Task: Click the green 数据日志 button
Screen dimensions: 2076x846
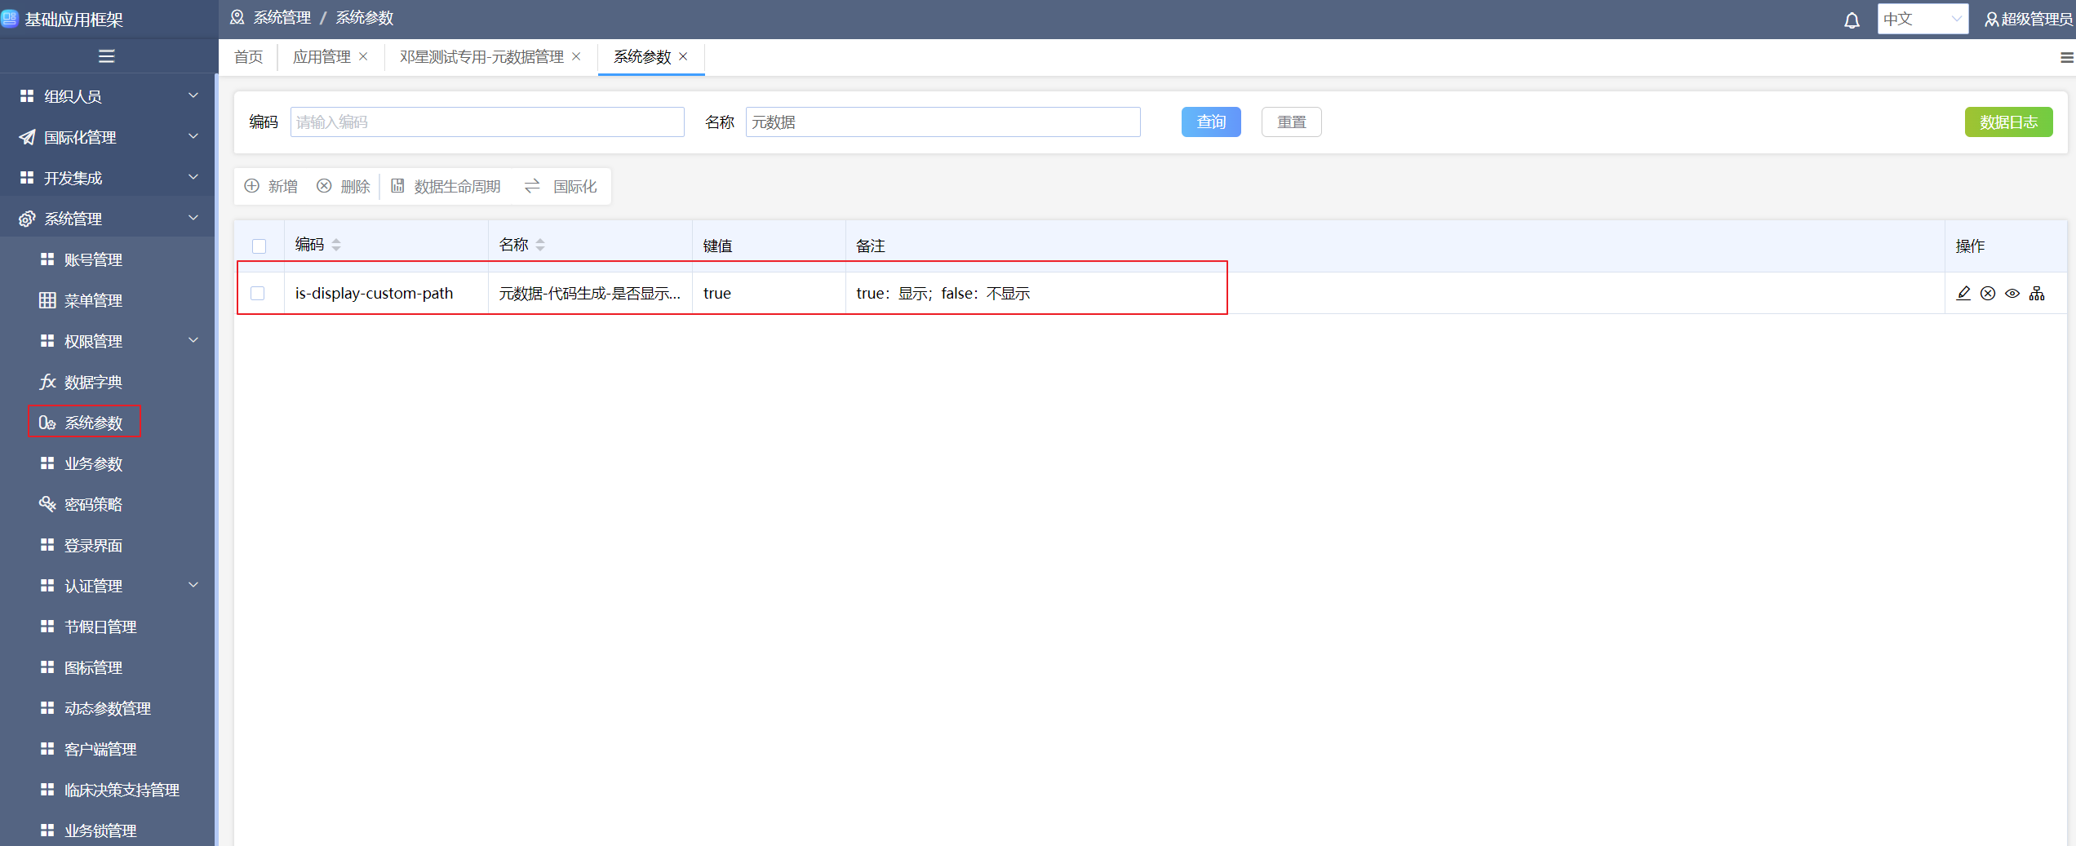Action: pos(2007,122)
